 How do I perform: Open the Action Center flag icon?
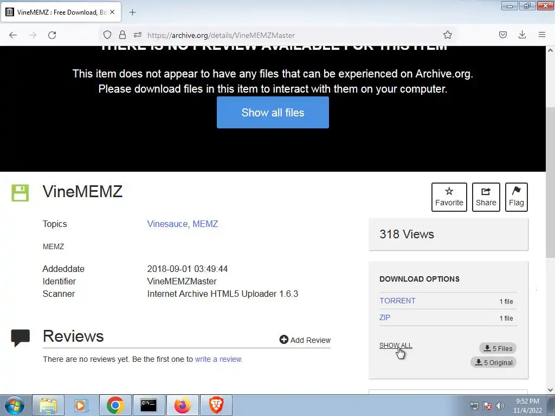pos(487,406)
